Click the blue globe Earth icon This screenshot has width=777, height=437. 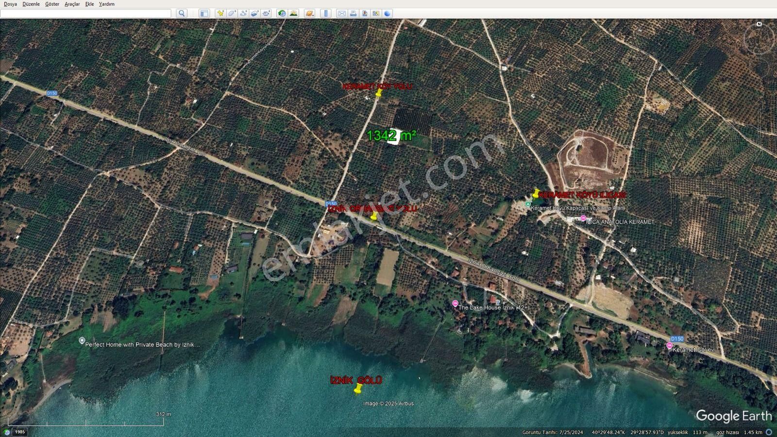tap(387, 14)
